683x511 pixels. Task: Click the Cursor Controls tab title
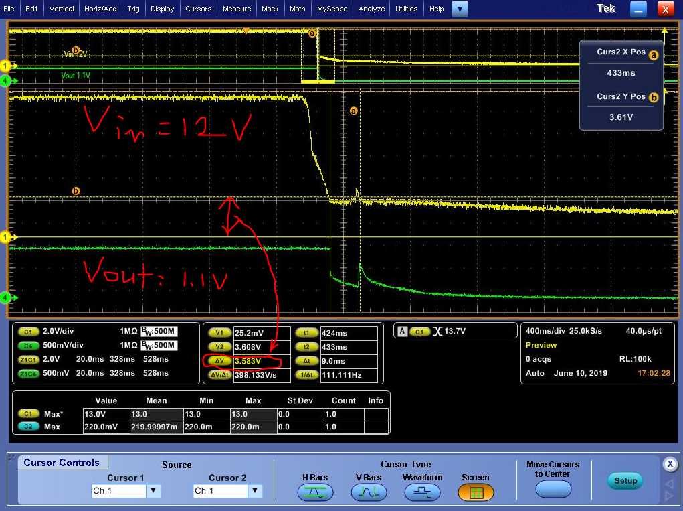(x=62, y=463)
